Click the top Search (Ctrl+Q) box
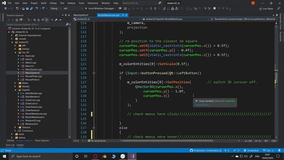Screen dimensions: 284x160 click(142, 3)
